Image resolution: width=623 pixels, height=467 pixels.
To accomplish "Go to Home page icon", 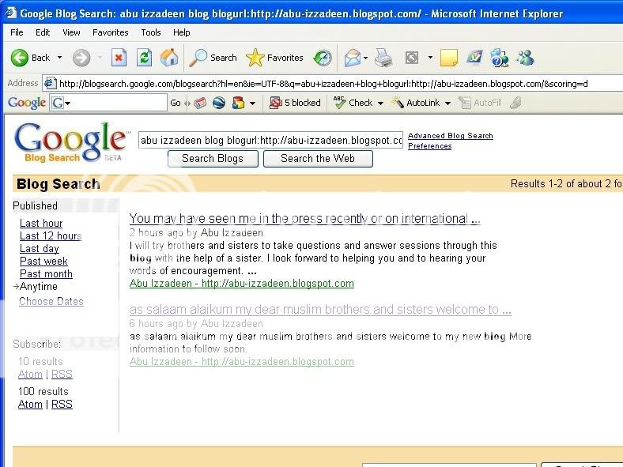I will [169, 58].
